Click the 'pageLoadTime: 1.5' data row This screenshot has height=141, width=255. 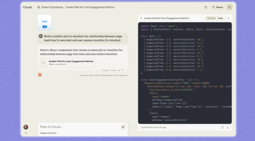coord(174,39)
